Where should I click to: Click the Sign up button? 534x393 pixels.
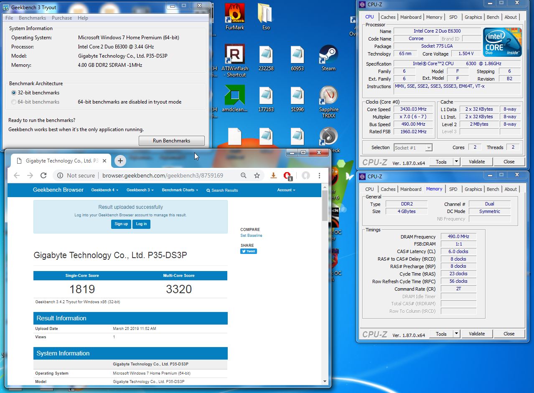(x=121, y=224)
